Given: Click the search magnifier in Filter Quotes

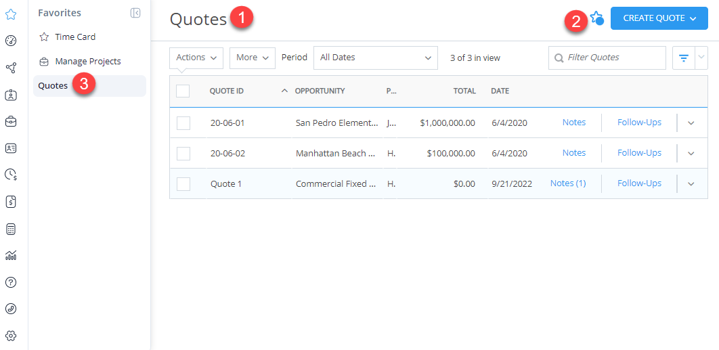Looking at the screenshot, I should coord(559,58).
